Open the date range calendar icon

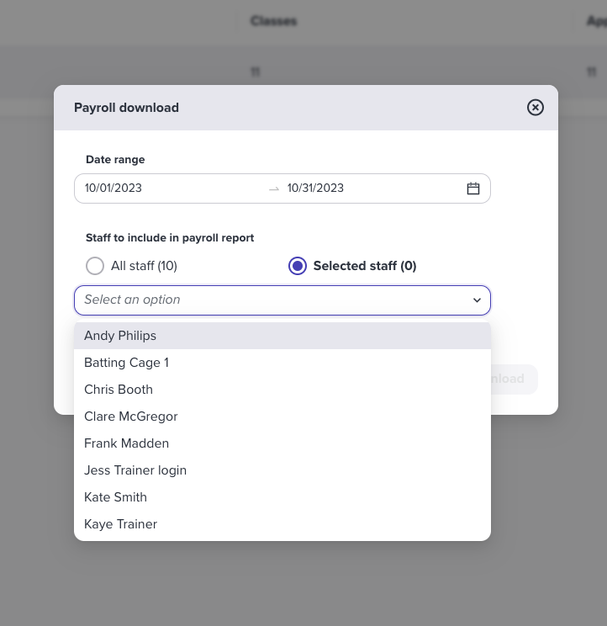click(473, 188)
